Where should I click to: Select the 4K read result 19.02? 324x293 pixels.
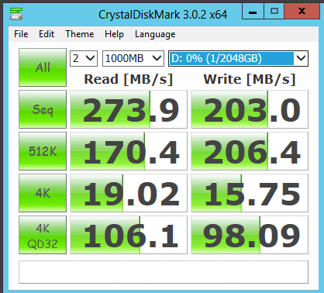coord(129,193)
